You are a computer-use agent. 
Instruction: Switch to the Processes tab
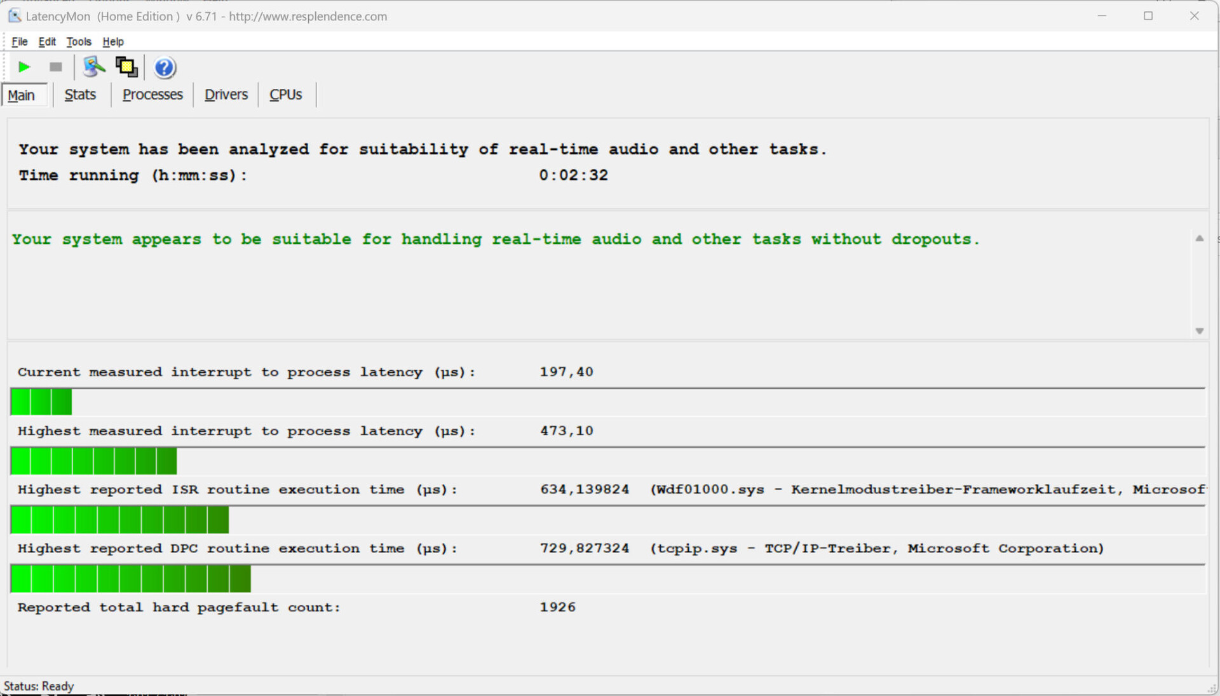pos(152,95)
